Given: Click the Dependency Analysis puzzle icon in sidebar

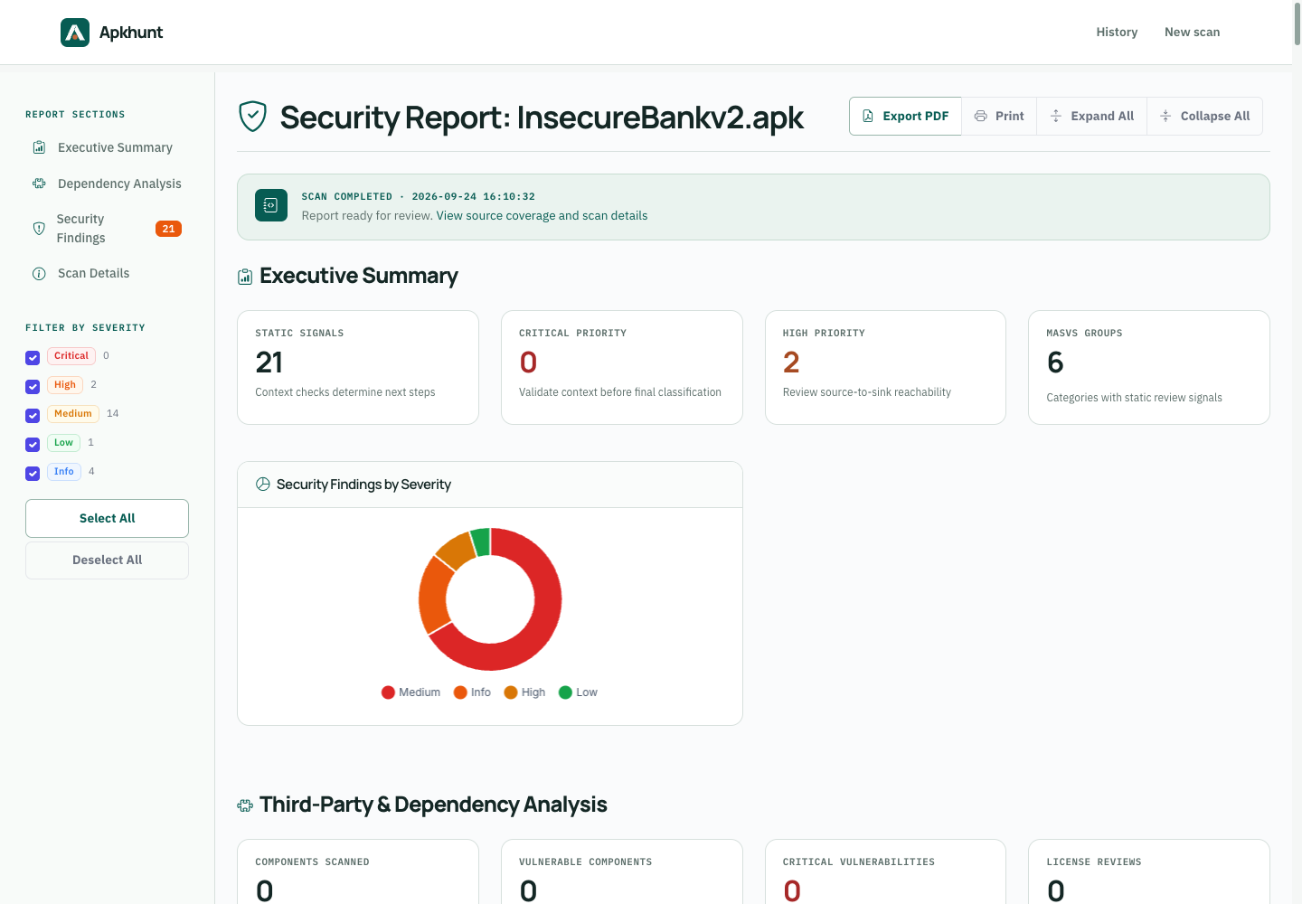Looking at the screenshot, I should tap(39, 184).
